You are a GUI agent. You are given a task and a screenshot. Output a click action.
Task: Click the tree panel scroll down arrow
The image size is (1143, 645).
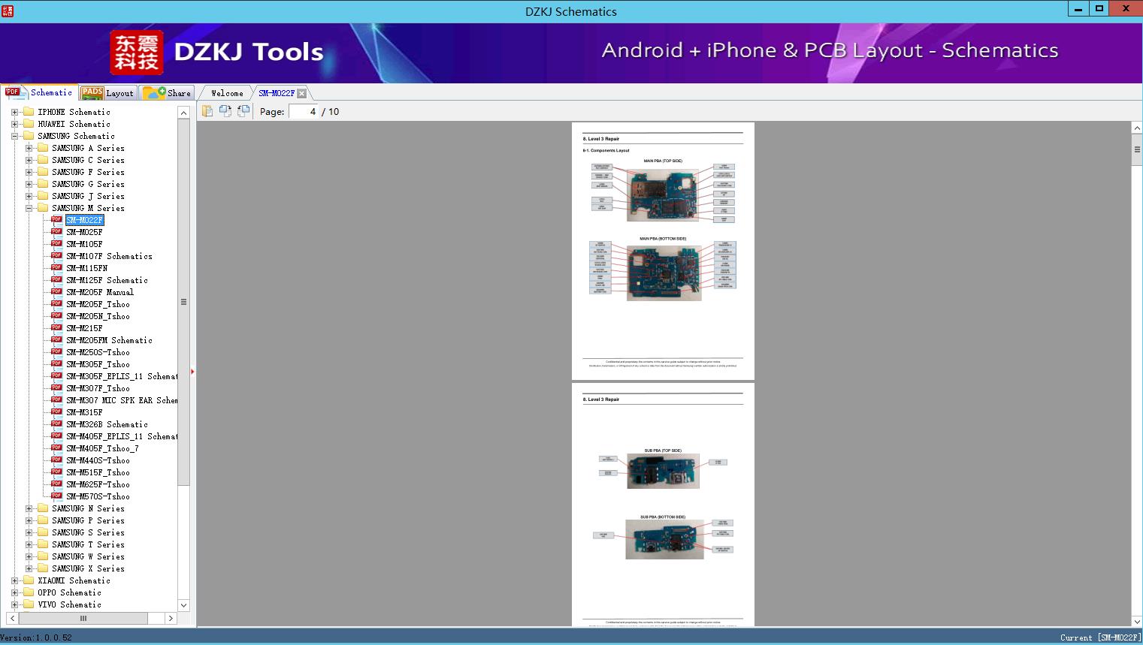183,605
